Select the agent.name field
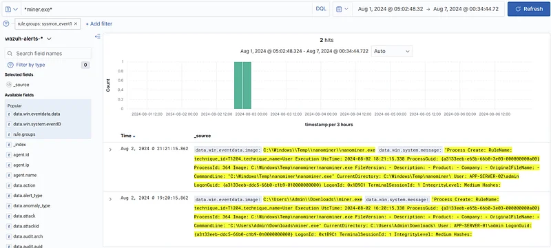This screenshot has width=551, height=248. (x=25, y=175)
